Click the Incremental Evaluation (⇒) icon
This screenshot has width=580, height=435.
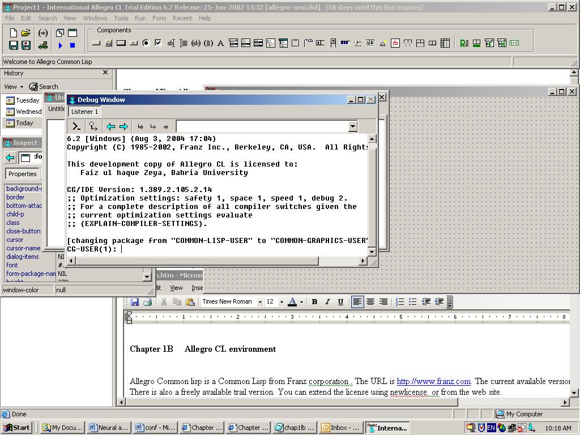pyautogui.click(x=43, y=33)
